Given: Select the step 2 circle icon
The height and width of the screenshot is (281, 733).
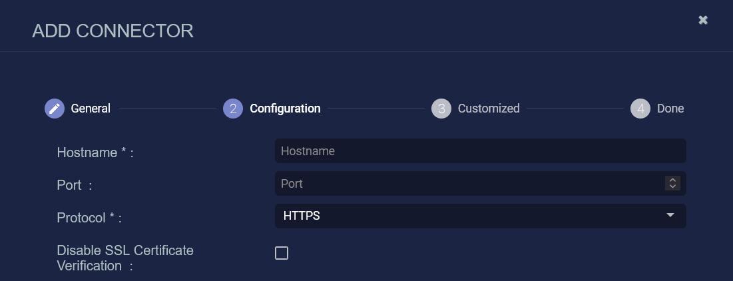Looking at the screenshot, I should point(233,109).
